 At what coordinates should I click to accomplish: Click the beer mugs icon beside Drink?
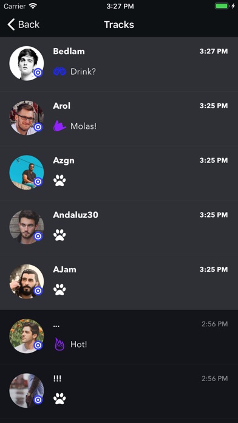coord(59,72)
